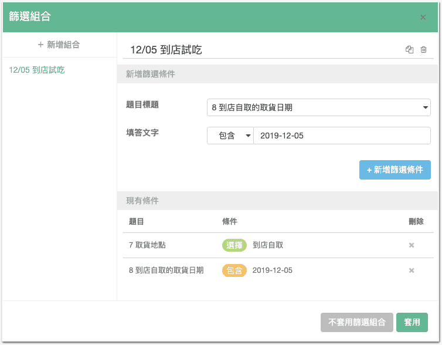This screenshot has height=345, width=442.
Task: Click the 刪除 column header
Action: pyautogui.click(x=416, y=221)
